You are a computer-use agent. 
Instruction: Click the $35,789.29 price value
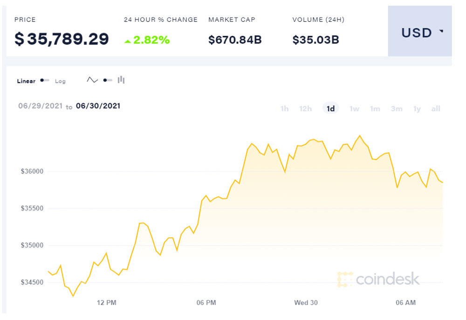(62, 39)
